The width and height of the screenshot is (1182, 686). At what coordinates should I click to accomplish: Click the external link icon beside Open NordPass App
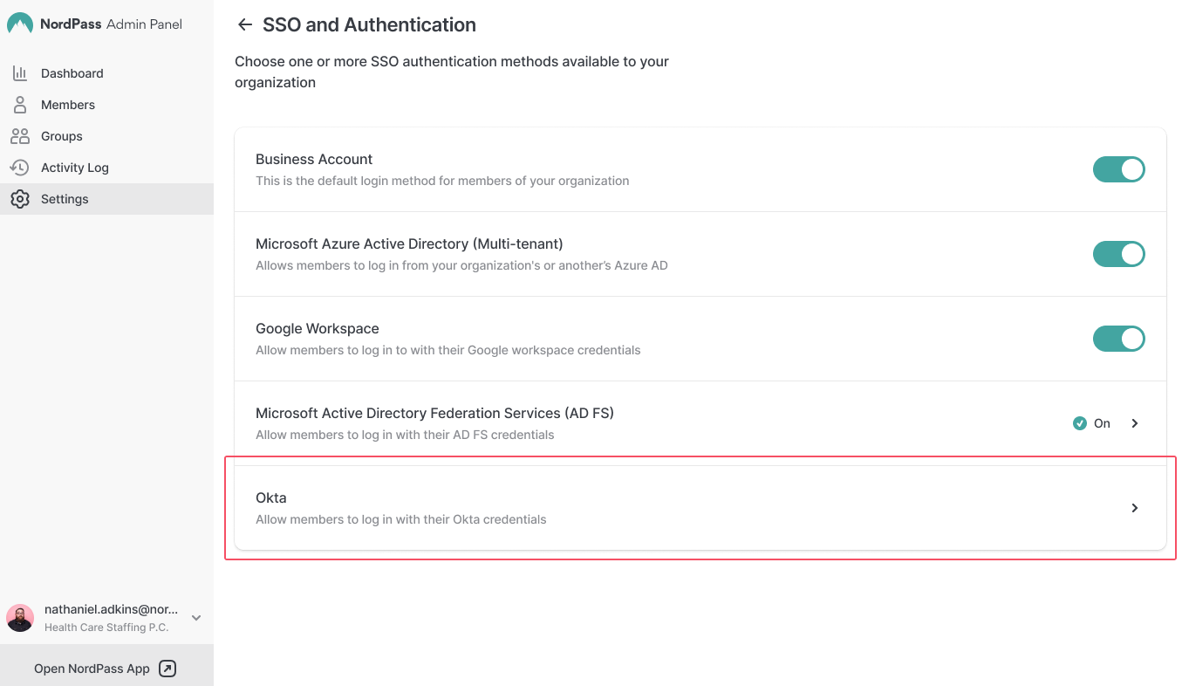click(167, 669)
